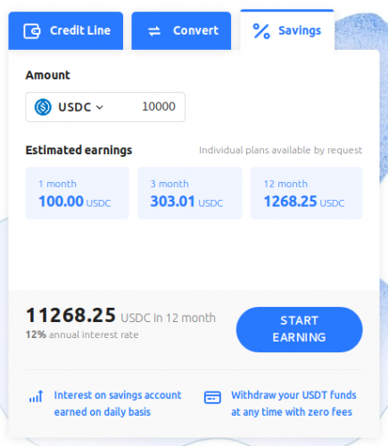Click the USDC coin logo
This screenshot has height=446, width=388.
[x=43, y=107]
